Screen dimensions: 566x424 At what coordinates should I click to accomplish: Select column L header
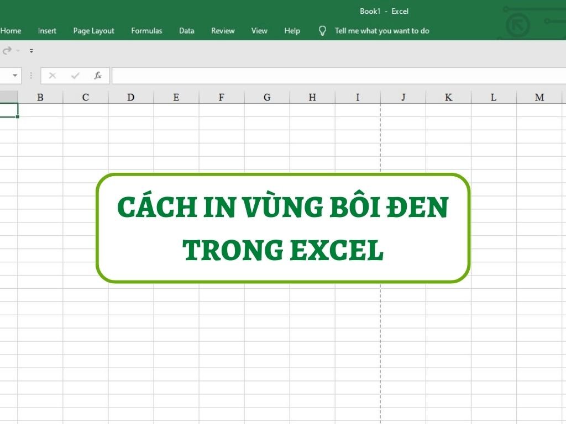pyautogui.click(x=494, y=97)
